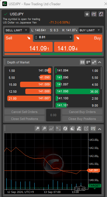
Task: Open the BUY LIMIT order type dropdown
Action: pyautogui.click(x=90, y=30)
